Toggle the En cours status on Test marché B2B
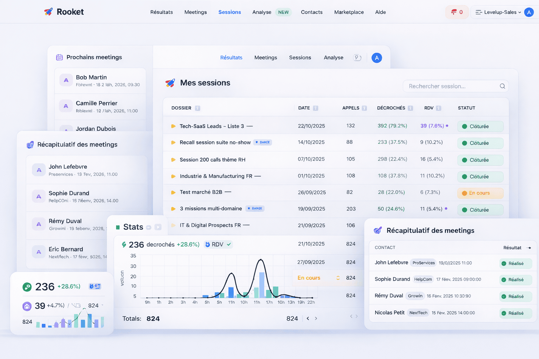539x359 pixels. click(x=480, y=193)
